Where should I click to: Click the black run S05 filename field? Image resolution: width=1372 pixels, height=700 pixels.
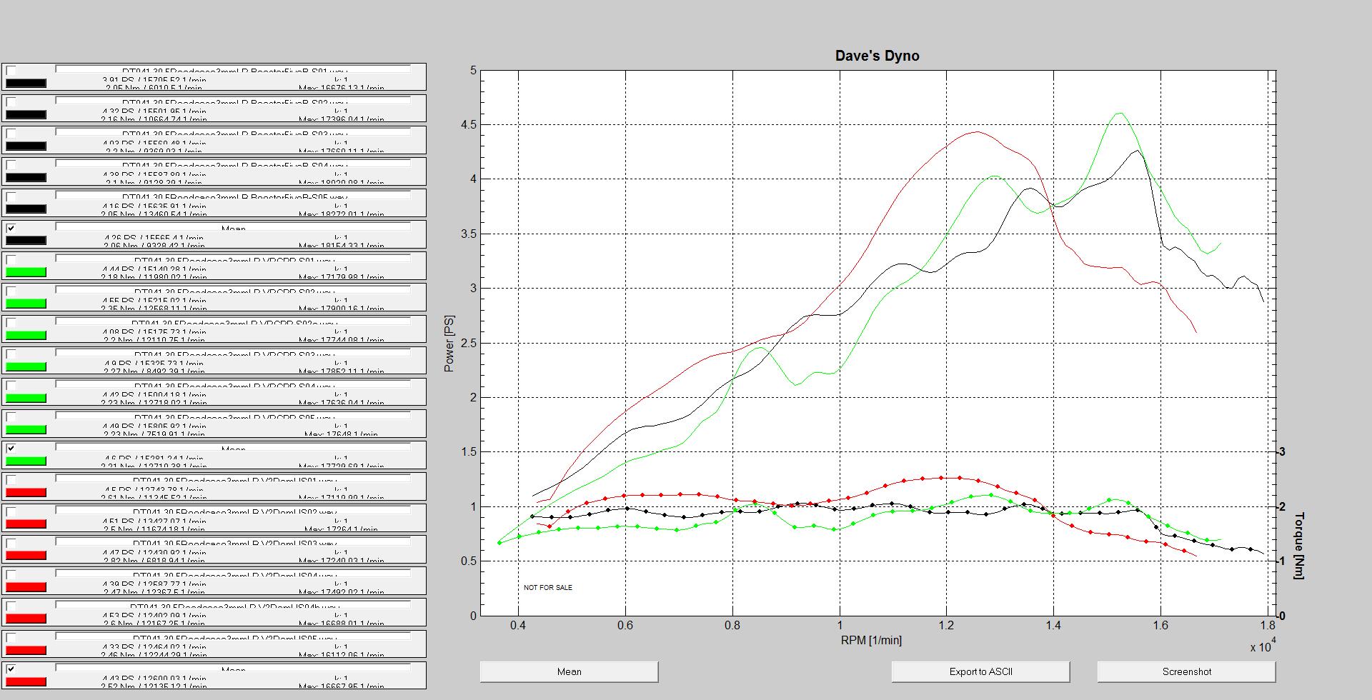pos(233,196)
